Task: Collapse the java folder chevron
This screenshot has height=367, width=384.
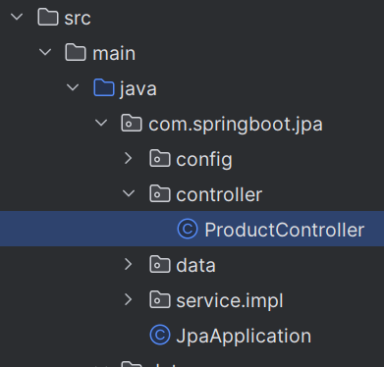Action: click(x=73, y=87)
